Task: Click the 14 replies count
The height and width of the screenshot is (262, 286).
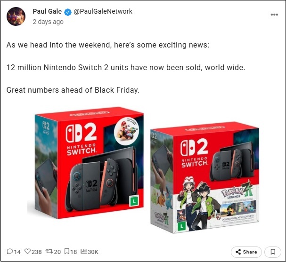Action: [x=17, y=252]
